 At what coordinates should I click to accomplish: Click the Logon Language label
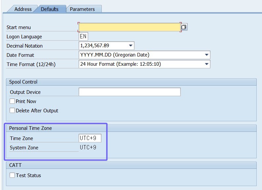(24, 37)
